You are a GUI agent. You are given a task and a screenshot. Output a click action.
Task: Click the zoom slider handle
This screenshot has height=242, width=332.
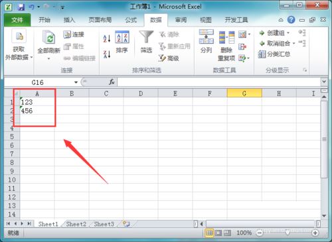pyautogui.click(x=288, y=233)
